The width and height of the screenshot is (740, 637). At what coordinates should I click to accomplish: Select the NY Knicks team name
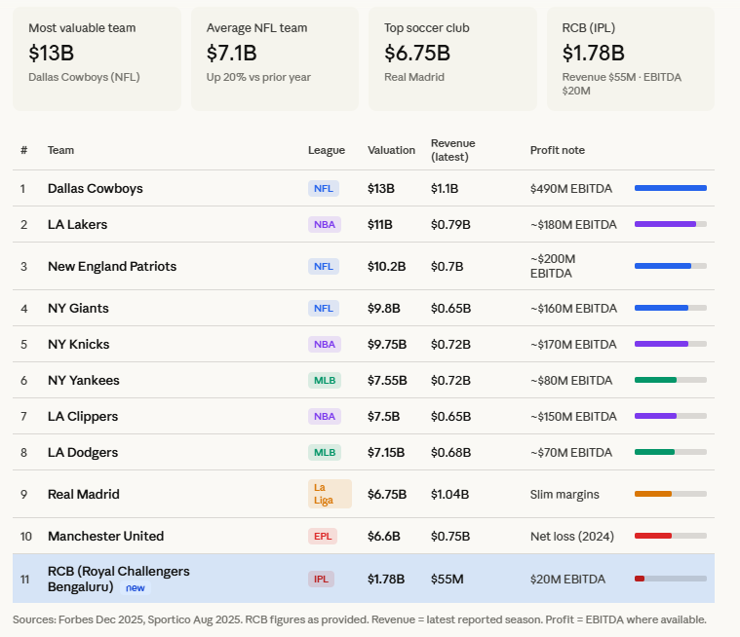click(78, 344)
